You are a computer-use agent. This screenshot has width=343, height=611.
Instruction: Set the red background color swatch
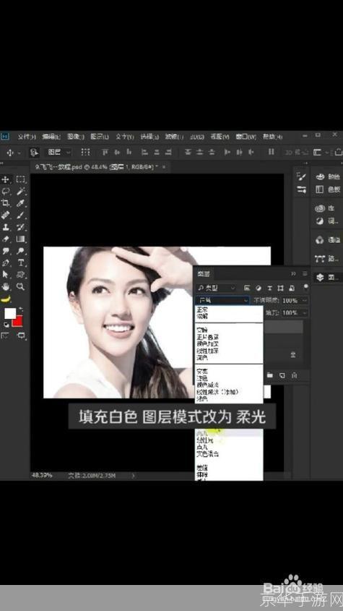(x=18, y=322)
